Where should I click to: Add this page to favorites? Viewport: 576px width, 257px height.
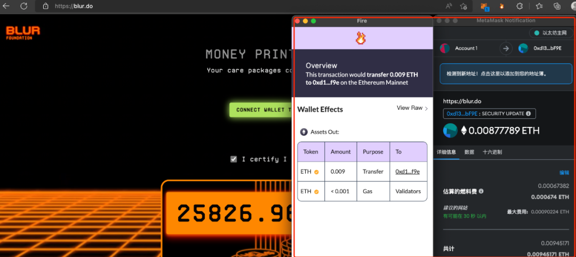463,6
